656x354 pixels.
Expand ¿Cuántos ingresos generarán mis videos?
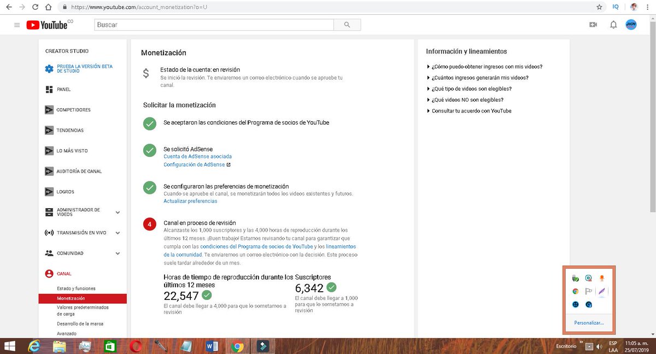pos(477,78)
